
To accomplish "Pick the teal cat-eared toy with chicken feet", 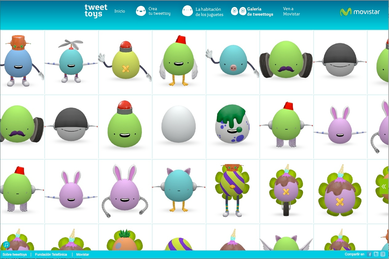I will point(178,190).
